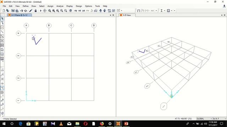Open Microsoft Edge from taskbar
Image resolution: width=227 pixels, height=127 pixels.
(x=21, y=124)
